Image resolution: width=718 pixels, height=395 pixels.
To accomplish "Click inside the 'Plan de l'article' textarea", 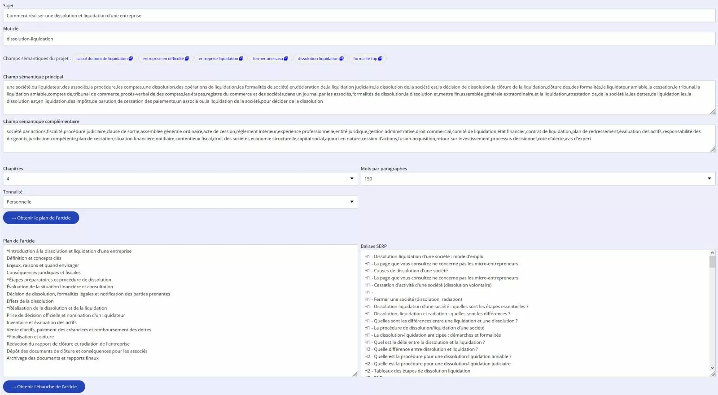I will (x=180, y=311).
